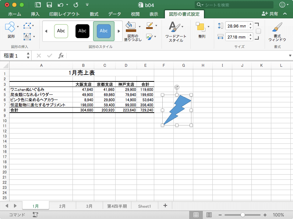Apply the white outlined Abc shape style

tap(61, 31)
